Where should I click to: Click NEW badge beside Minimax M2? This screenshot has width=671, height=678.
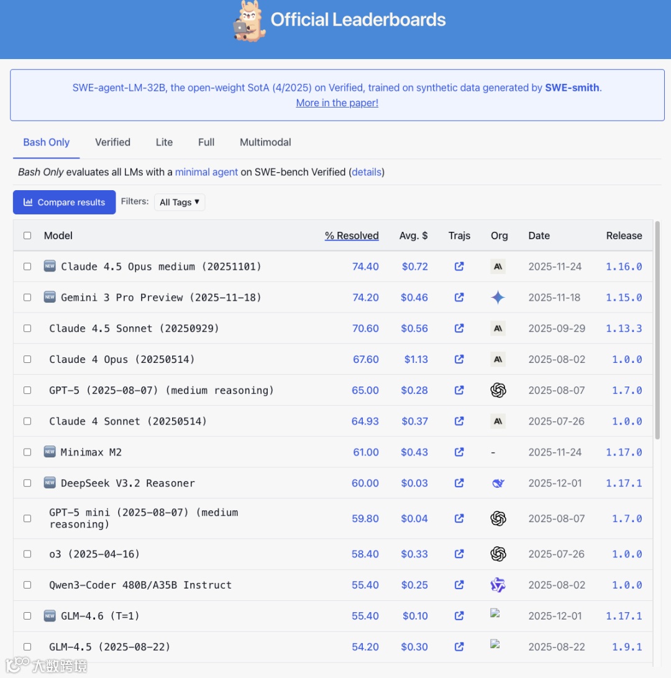click(50, 452)
